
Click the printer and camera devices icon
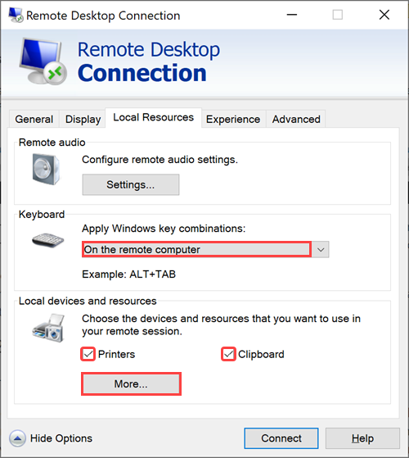[49, 328]
